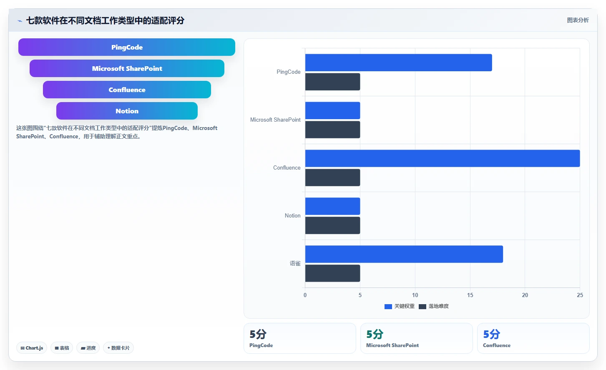606x370 pixels.
Task: Click the blue Confluence bar in chart
Action: click(443, 158)
